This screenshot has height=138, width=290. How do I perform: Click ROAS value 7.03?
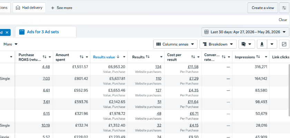pos(46,79)
